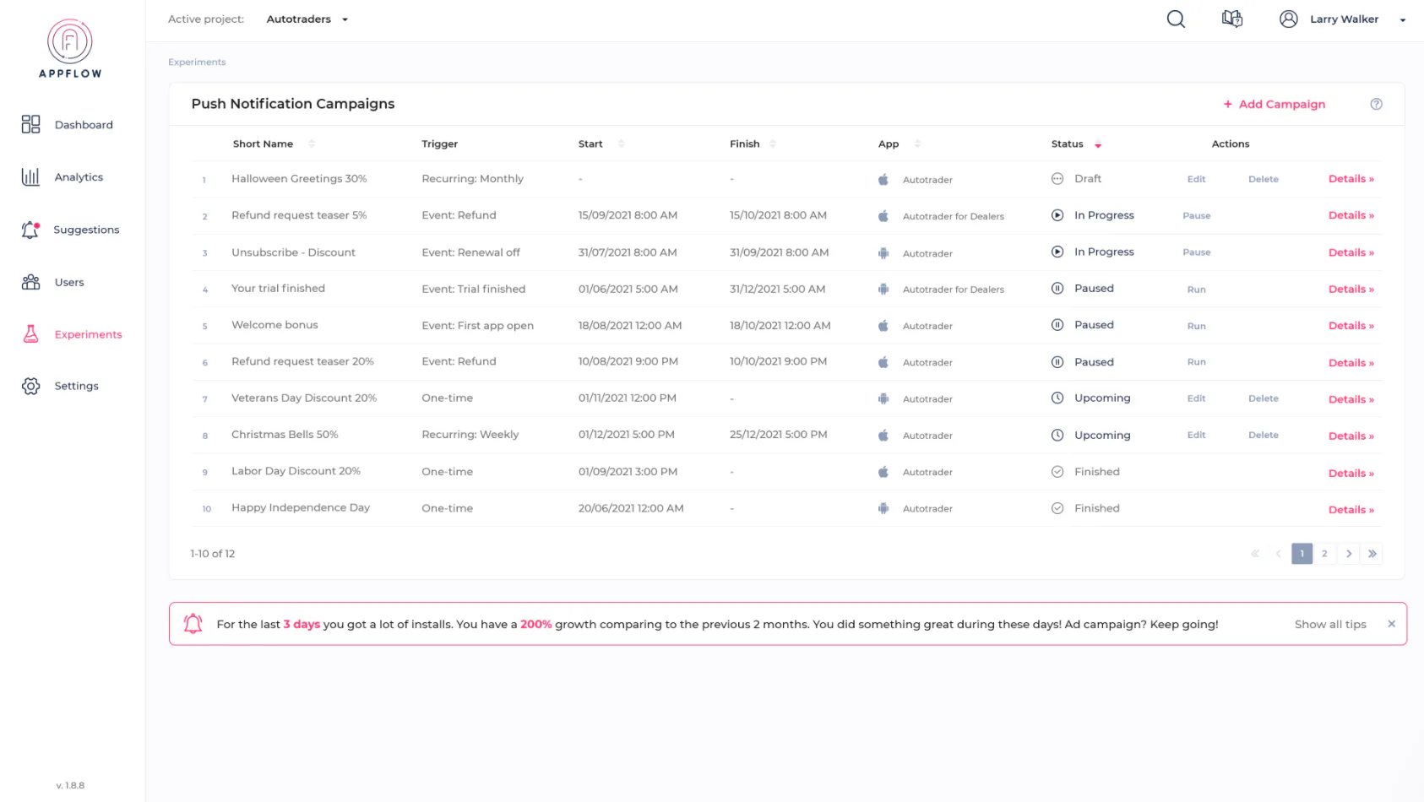The width and height of the screenshot is (1424, 802).
Task: Pause the Refund request teaser 5% campaign
Action: tap(1196, 216)
